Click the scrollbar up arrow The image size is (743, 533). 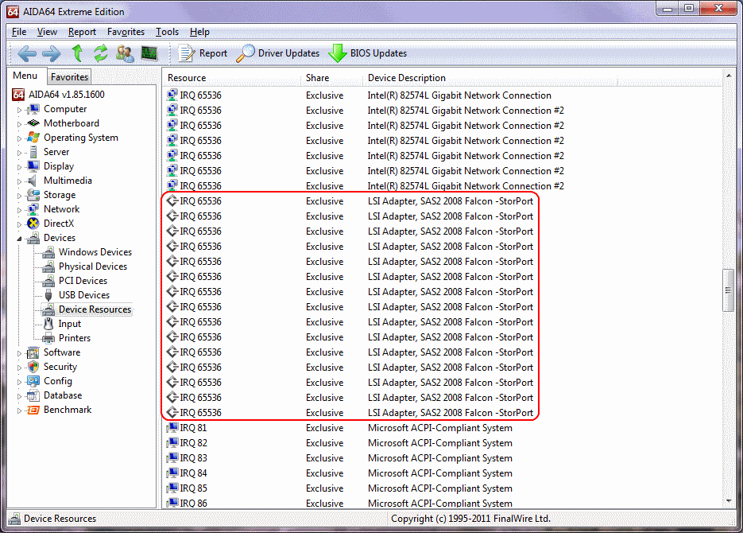point(729,76)
